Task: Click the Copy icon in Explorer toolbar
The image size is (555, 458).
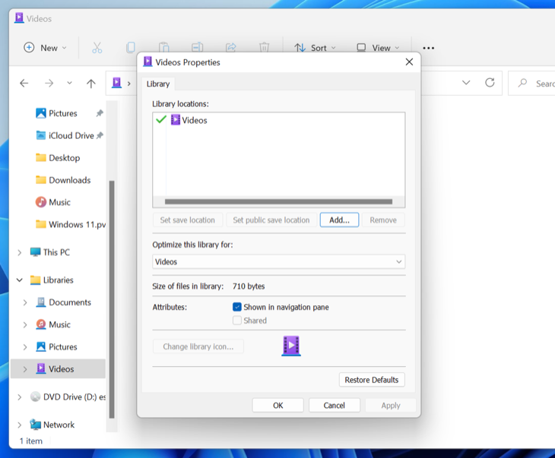Action: point(131,48)
